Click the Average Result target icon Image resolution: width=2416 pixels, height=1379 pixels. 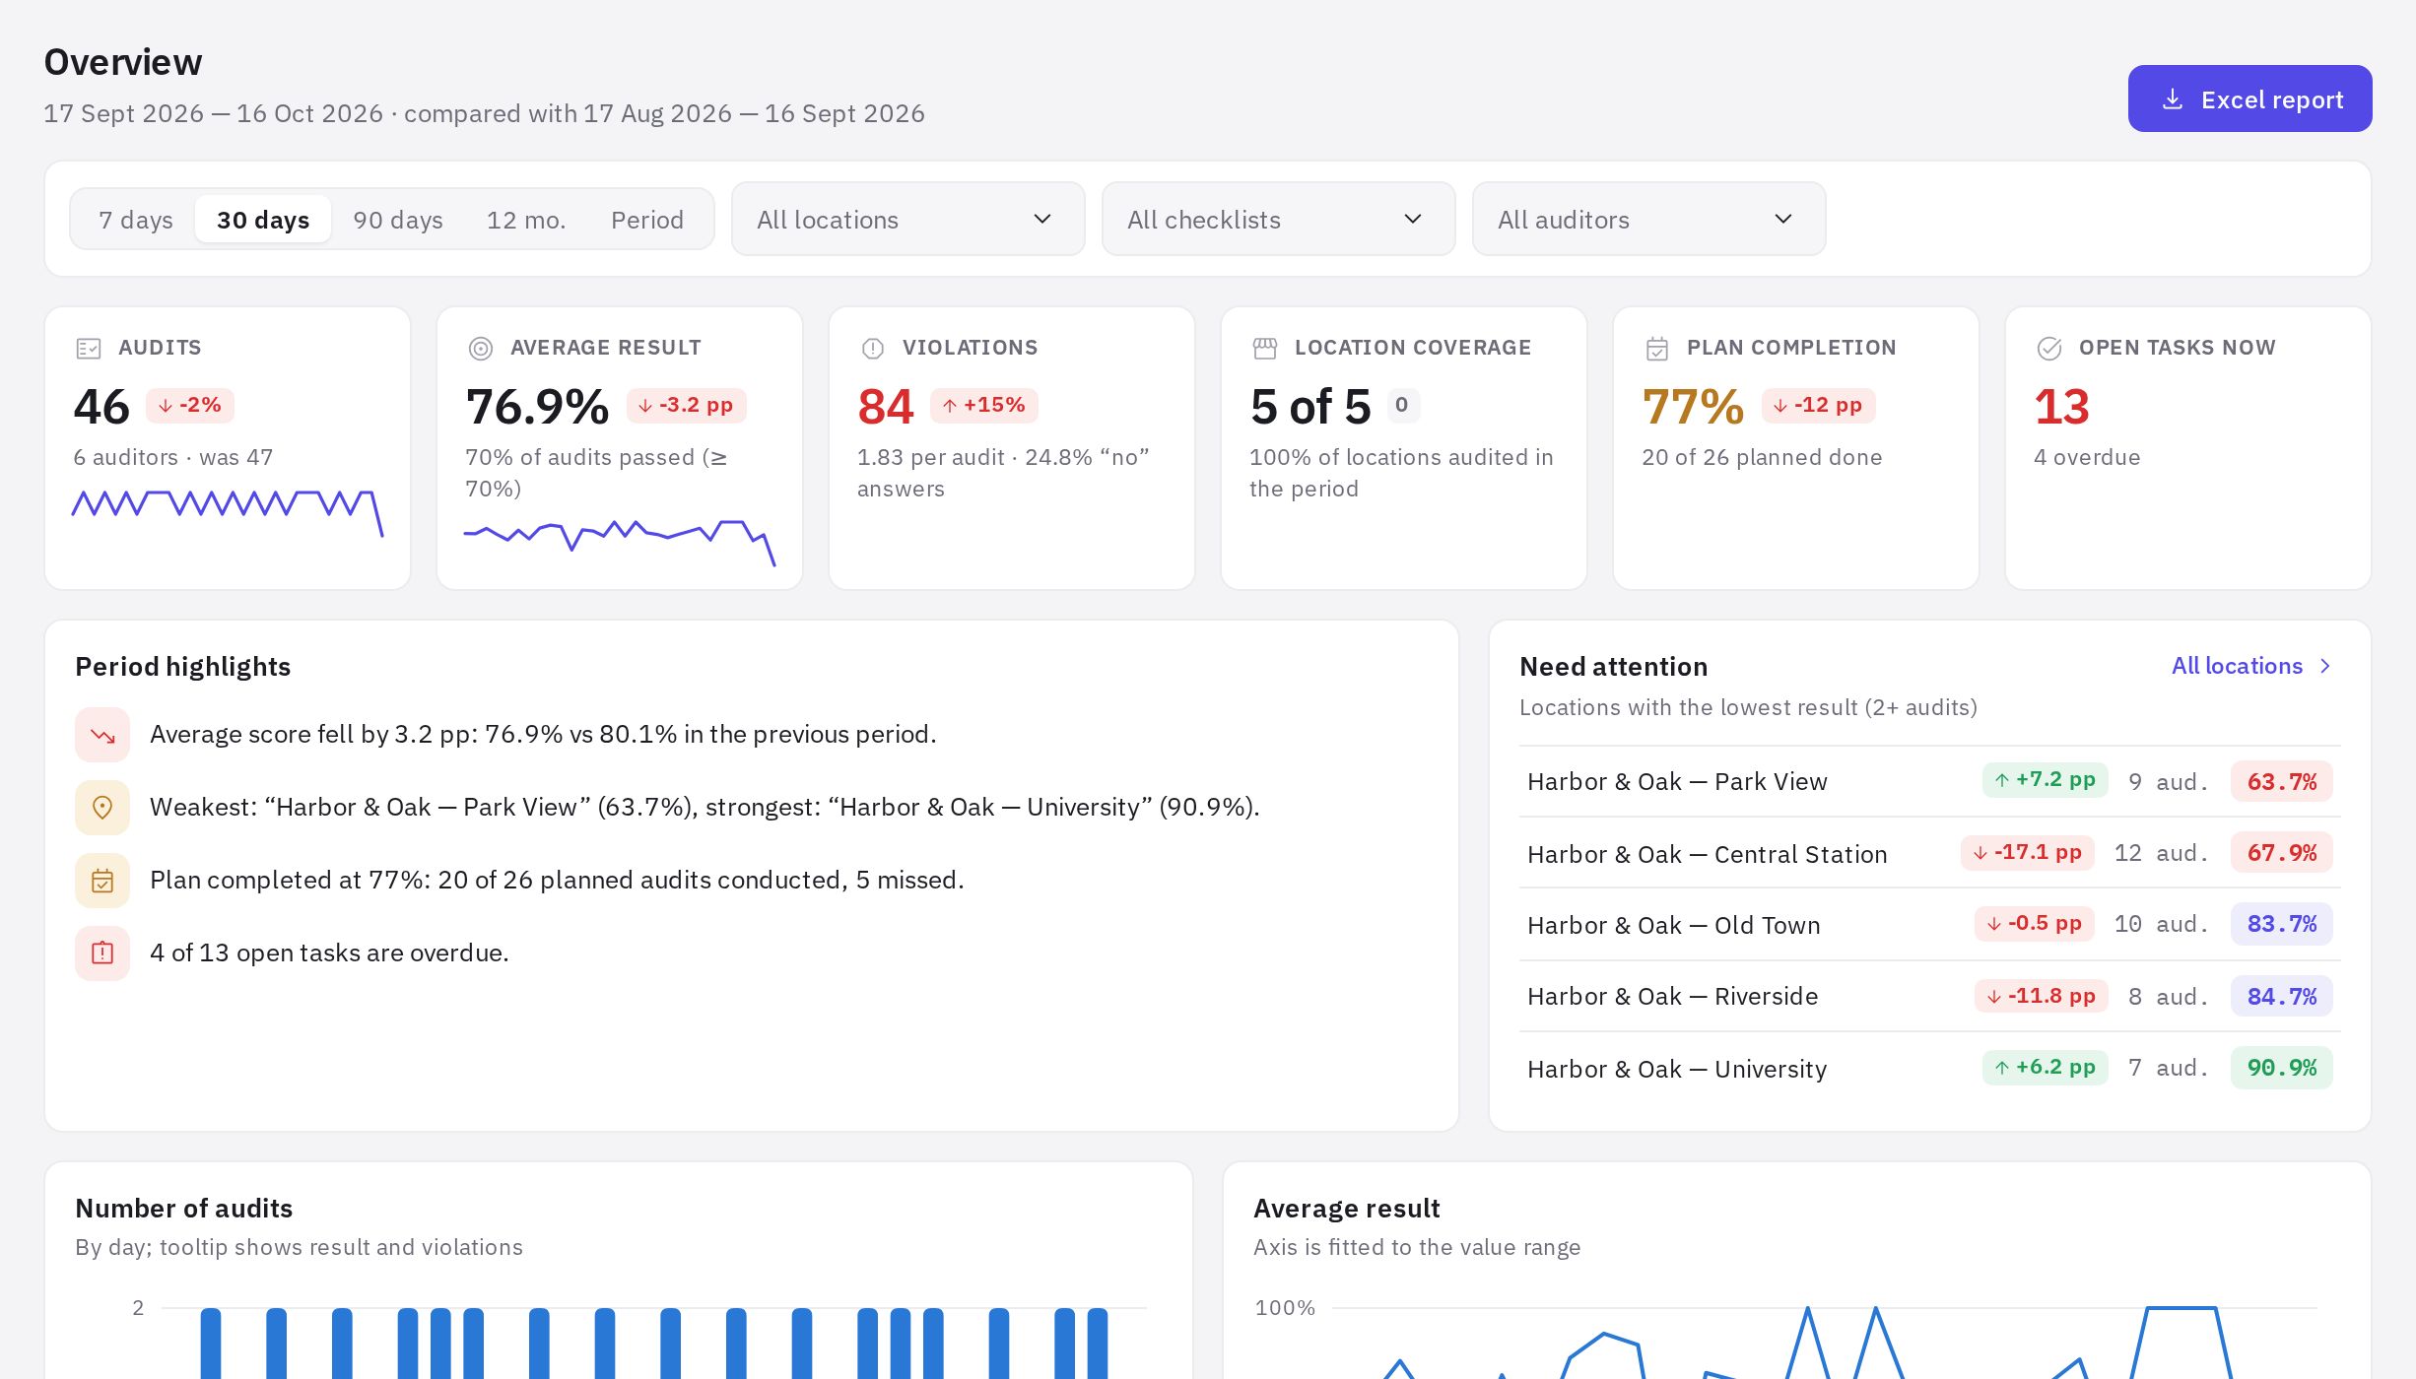tap(480, 348)
